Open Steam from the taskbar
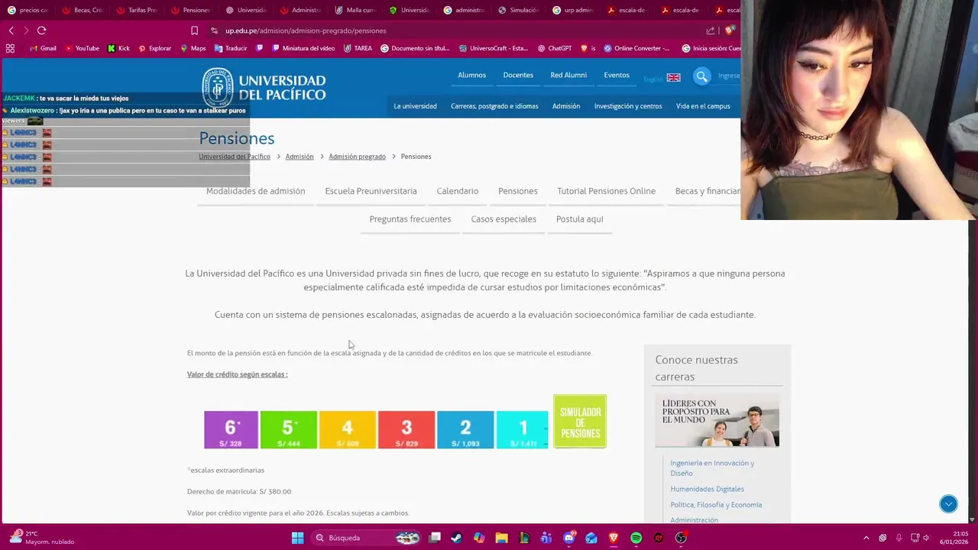 457,538
